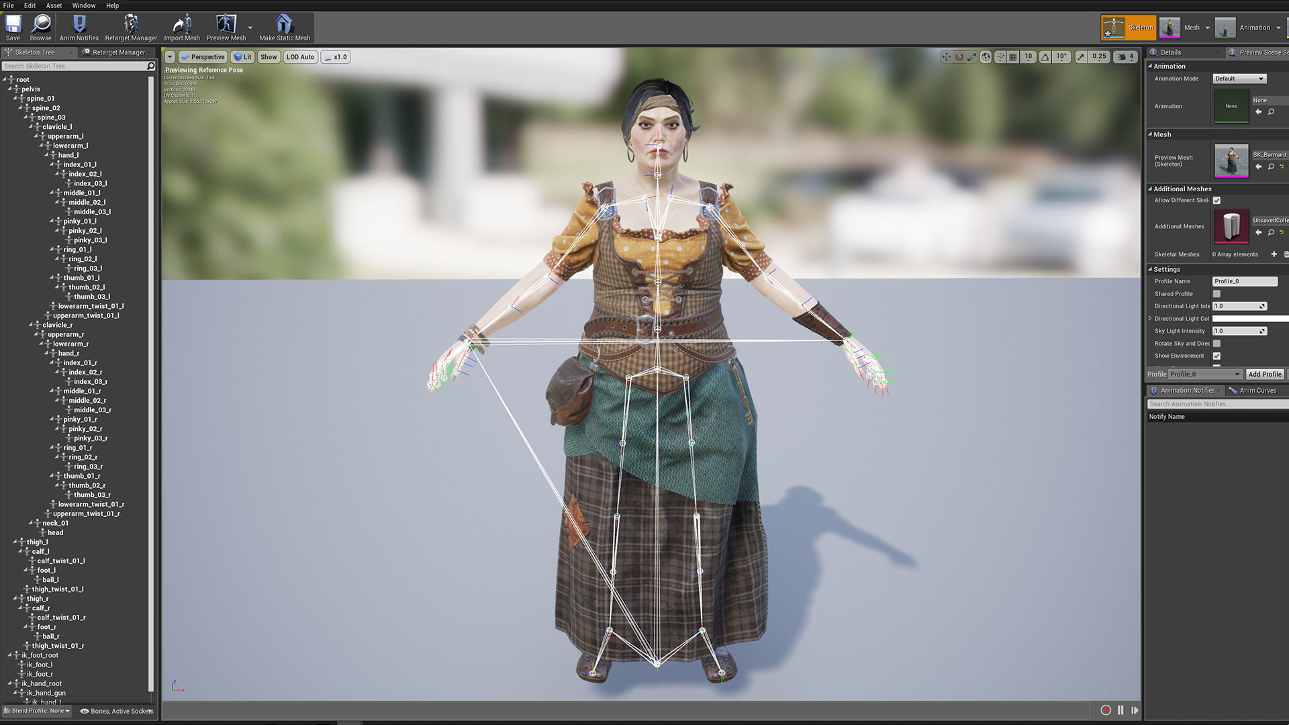
Task: Toggle Bones, Active Sockets visibility filter
Action: coord(117,711)
